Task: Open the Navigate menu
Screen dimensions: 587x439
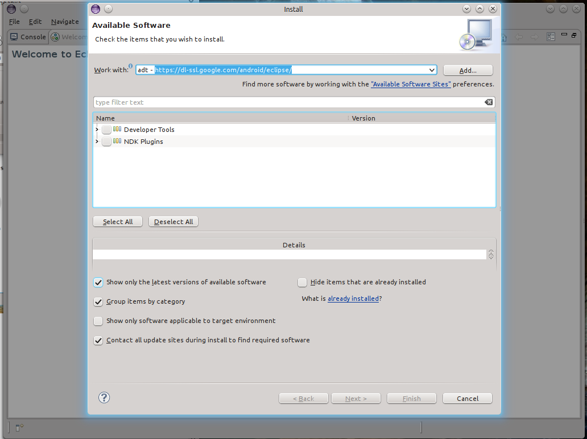Action: tap(65, 22)
